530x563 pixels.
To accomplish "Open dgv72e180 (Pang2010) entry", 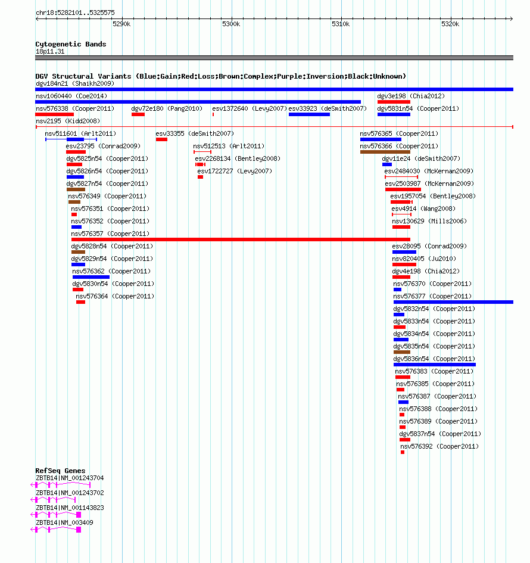I will (167, 109).
